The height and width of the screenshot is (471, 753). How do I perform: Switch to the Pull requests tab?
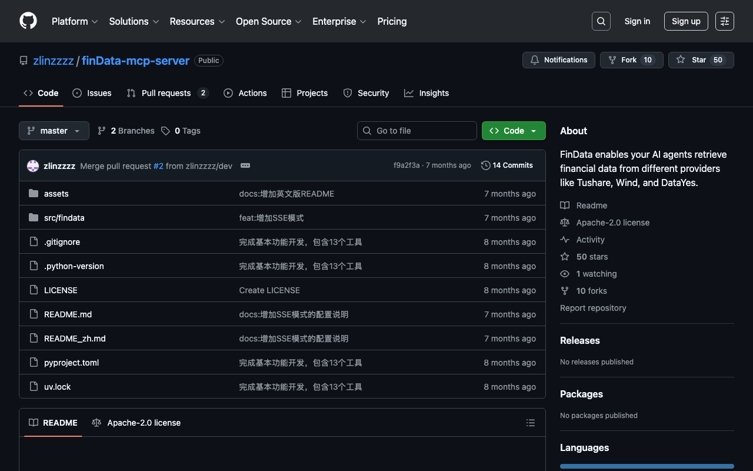point(166,93)
